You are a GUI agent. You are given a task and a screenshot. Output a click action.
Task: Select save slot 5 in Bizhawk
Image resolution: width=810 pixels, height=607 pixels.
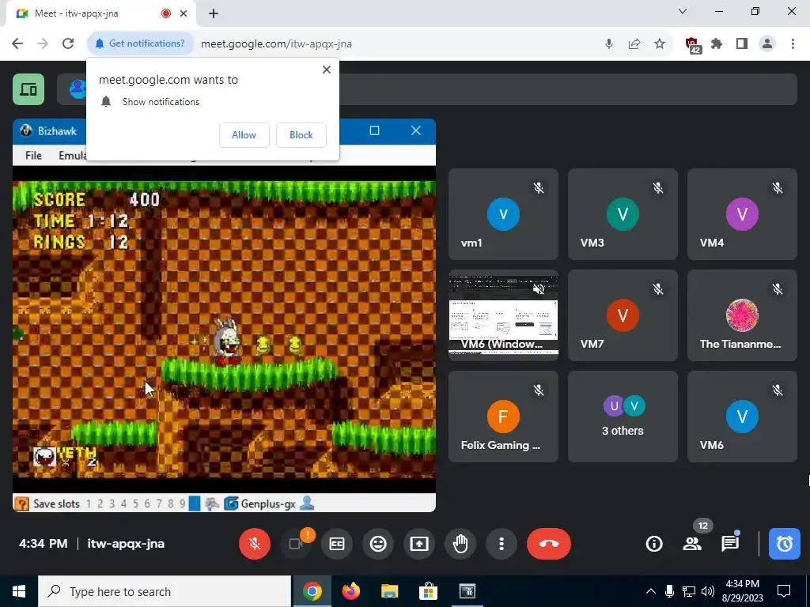[135, 503]
